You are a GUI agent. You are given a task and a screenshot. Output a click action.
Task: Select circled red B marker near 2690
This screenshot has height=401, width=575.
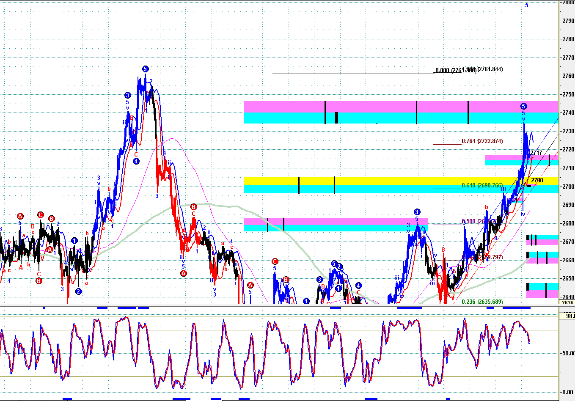[x=193, y=207]
